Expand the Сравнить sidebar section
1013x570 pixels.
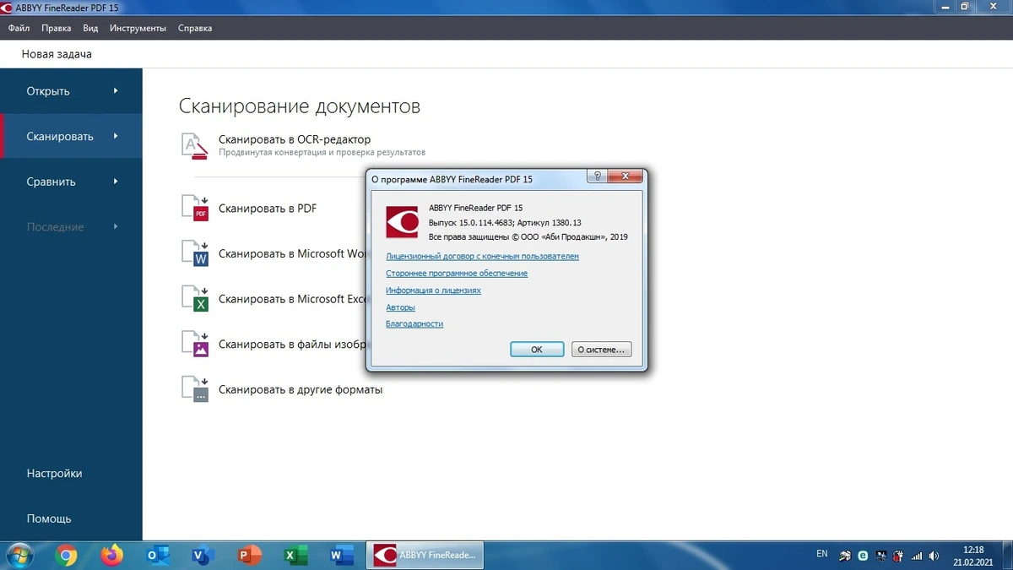coord(71,182)
